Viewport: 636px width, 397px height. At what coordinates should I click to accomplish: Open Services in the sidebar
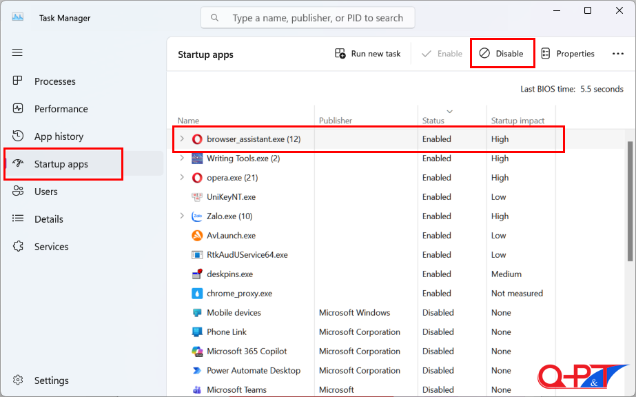tap(51, 247)
